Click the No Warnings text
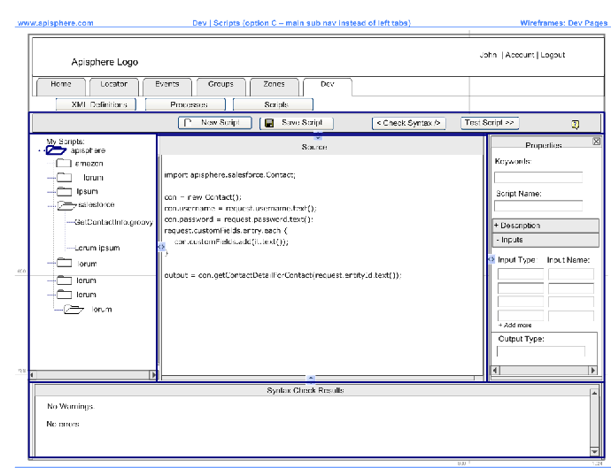The image size is (611, 468). point(71,406)
